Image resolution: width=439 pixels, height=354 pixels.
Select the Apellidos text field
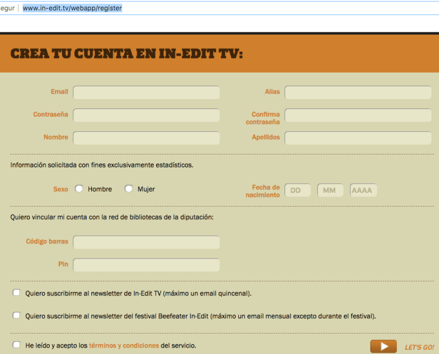click(358, 138)
